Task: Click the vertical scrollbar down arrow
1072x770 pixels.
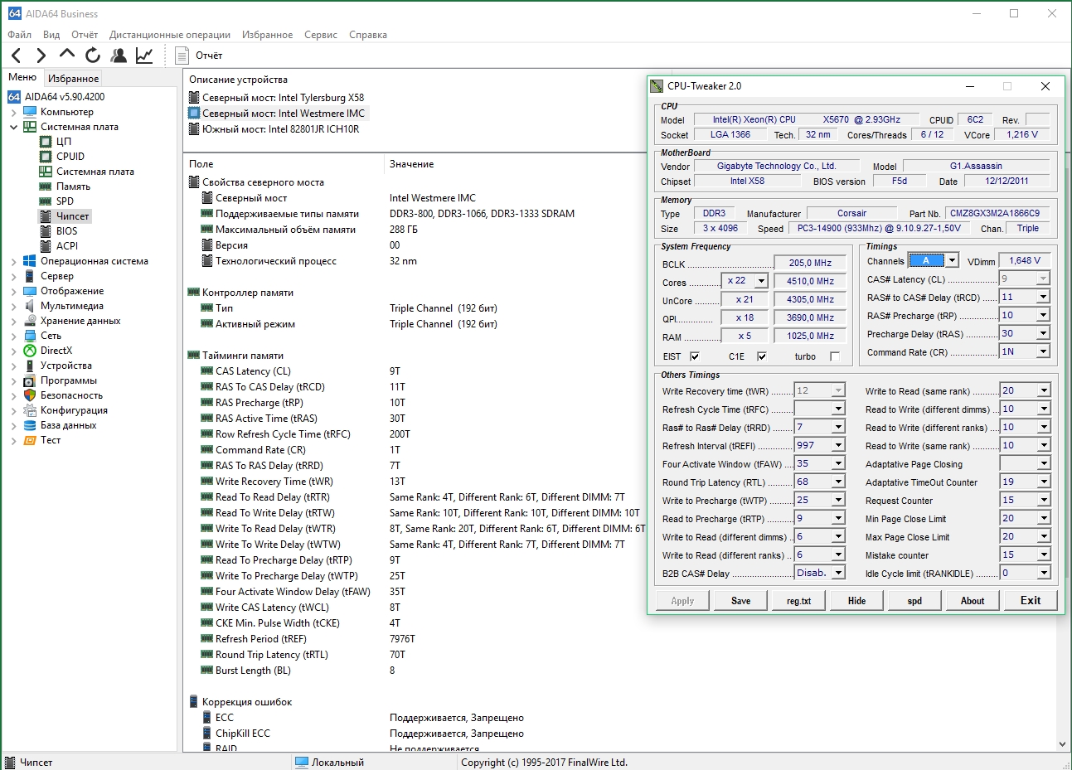Action: pos(1063,744)
